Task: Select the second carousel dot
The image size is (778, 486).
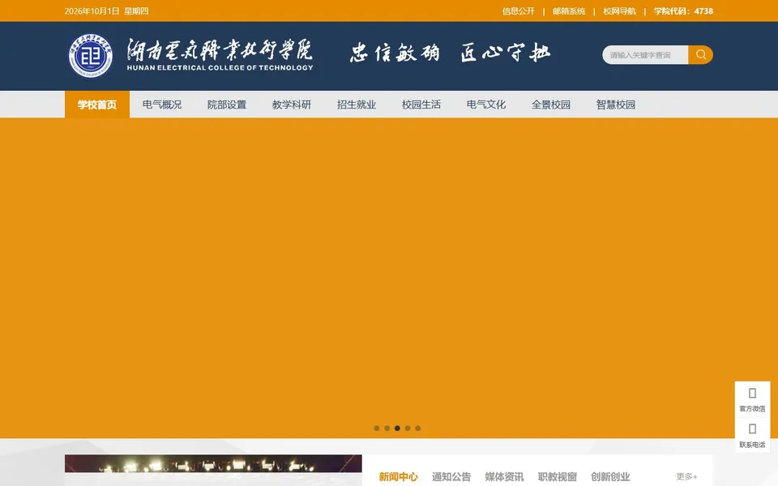Action: tap(387, 428)
